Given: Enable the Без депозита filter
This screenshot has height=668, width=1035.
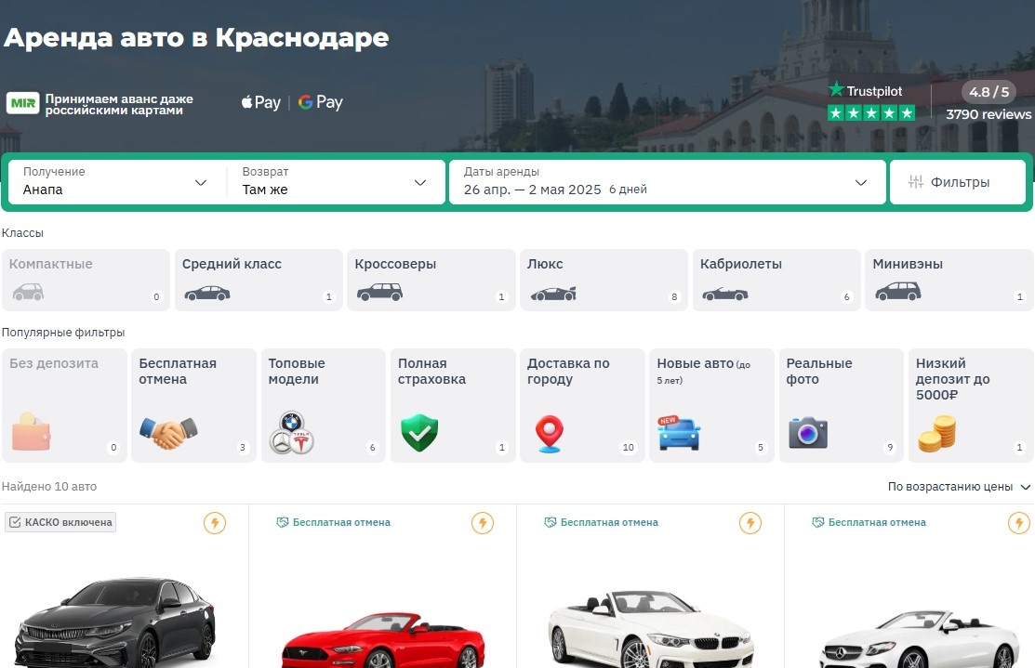Looking at the screenshot, I should [64, 405].
